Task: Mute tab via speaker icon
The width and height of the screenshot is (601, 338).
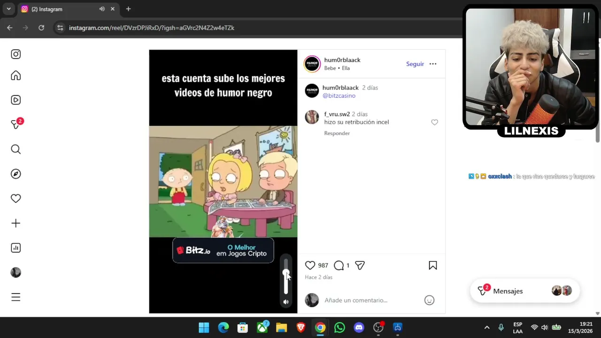Action: pyautogui.click(x=102, y=9)
